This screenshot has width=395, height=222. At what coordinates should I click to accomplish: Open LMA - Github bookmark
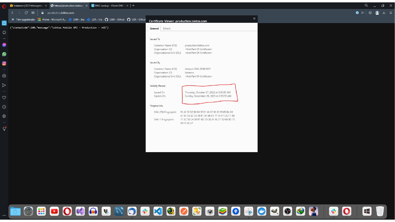[115, 20]
